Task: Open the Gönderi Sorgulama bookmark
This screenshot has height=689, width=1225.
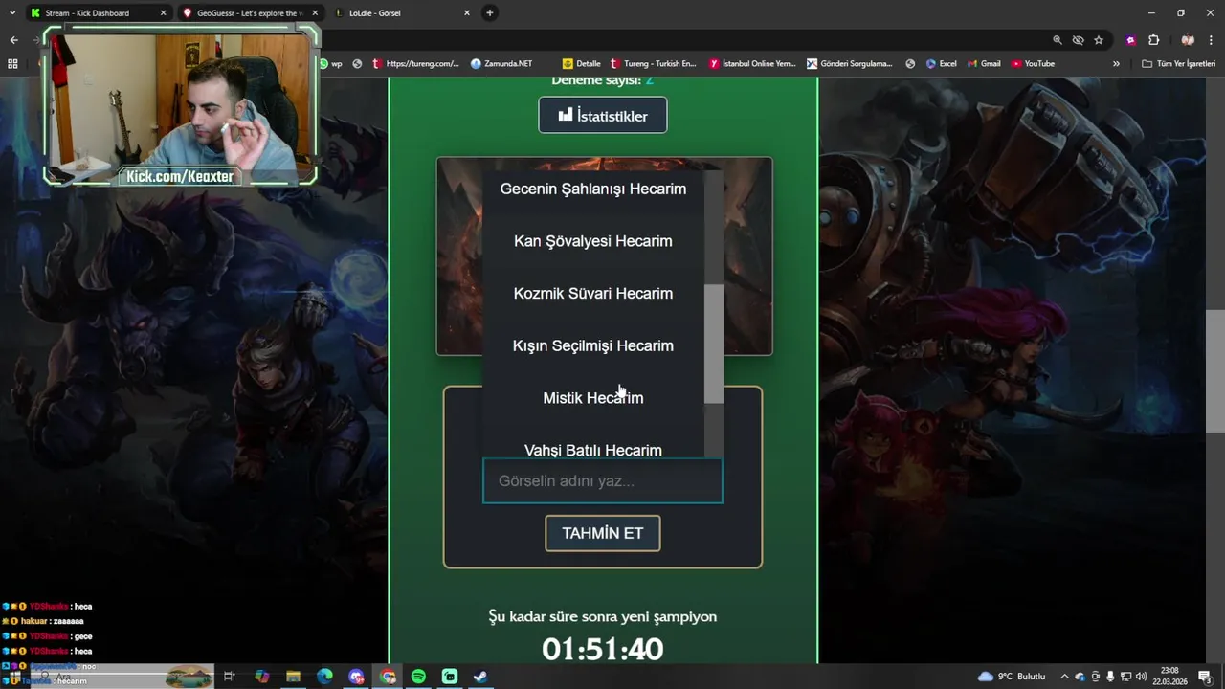Action: pos(850,64)
